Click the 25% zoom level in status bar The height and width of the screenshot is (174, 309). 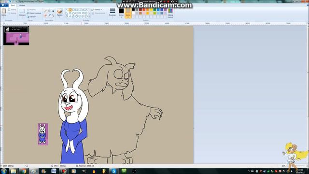[283, 166]
